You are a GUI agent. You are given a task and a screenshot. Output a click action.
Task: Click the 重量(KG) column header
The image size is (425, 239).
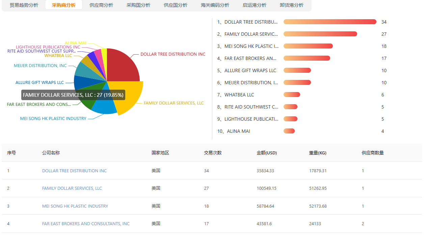tap(318, 153)
